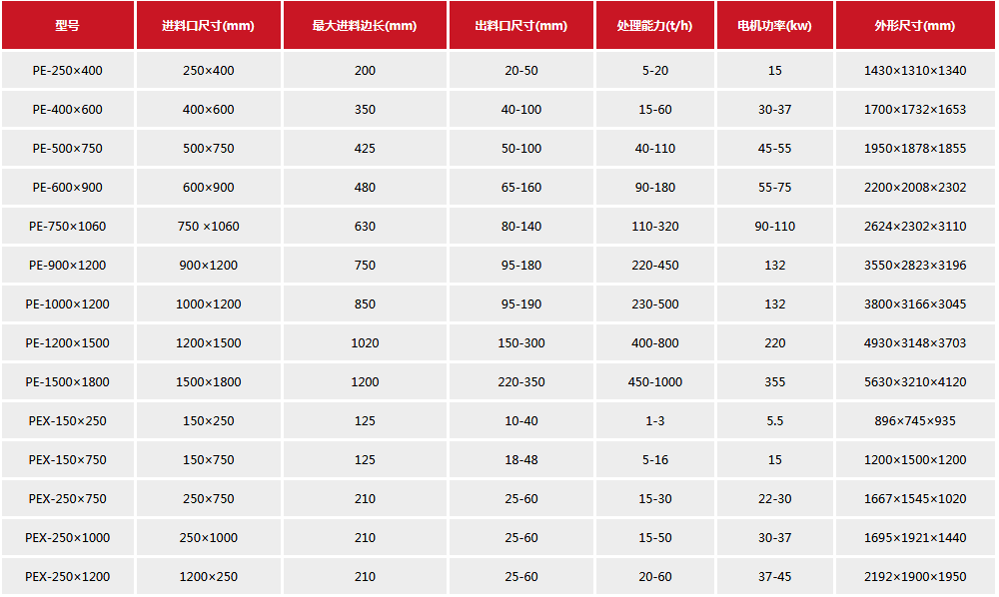This screenshot has width=999, height=597.
Task: Click the 型号 column header
Action: coord(67,26)
